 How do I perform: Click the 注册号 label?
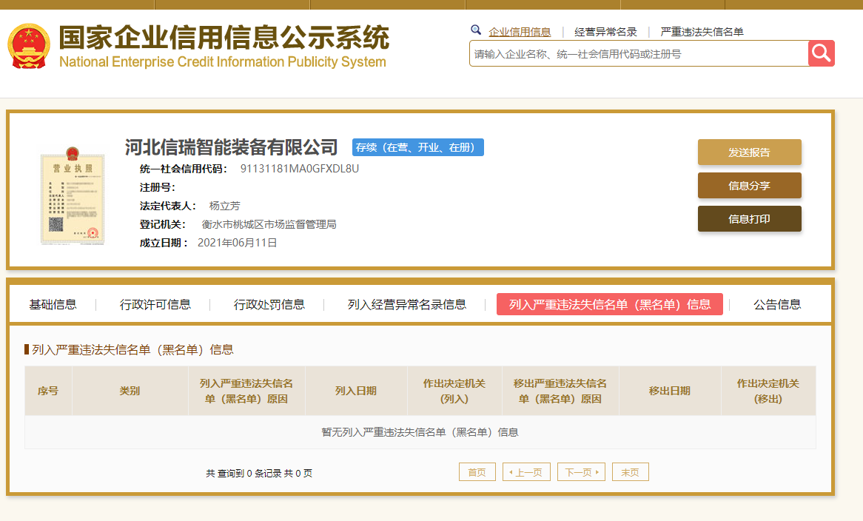click(158, 187)
